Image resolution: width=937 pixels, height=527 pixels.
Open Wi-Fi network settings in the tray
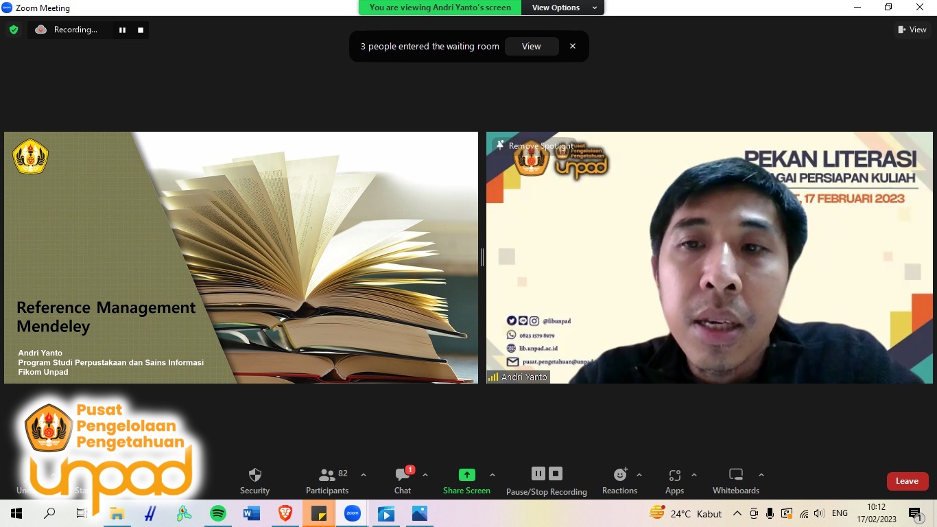point(804,513)
